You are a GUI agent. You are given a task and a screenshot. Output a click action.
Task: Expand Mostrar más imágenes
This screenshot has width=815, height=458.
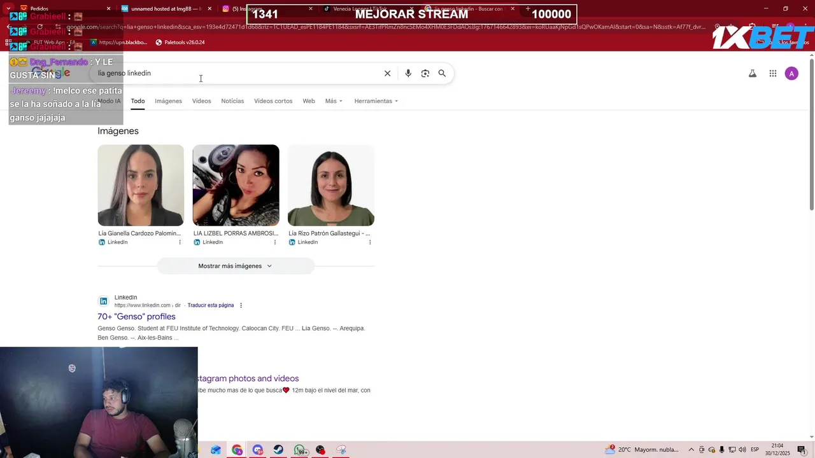pyautogui.click(x=236, y=266)
